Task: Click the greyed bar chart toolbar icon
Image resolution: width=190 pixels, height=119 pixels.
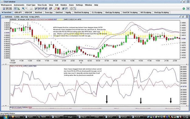Action: click(x=31, y=9)
